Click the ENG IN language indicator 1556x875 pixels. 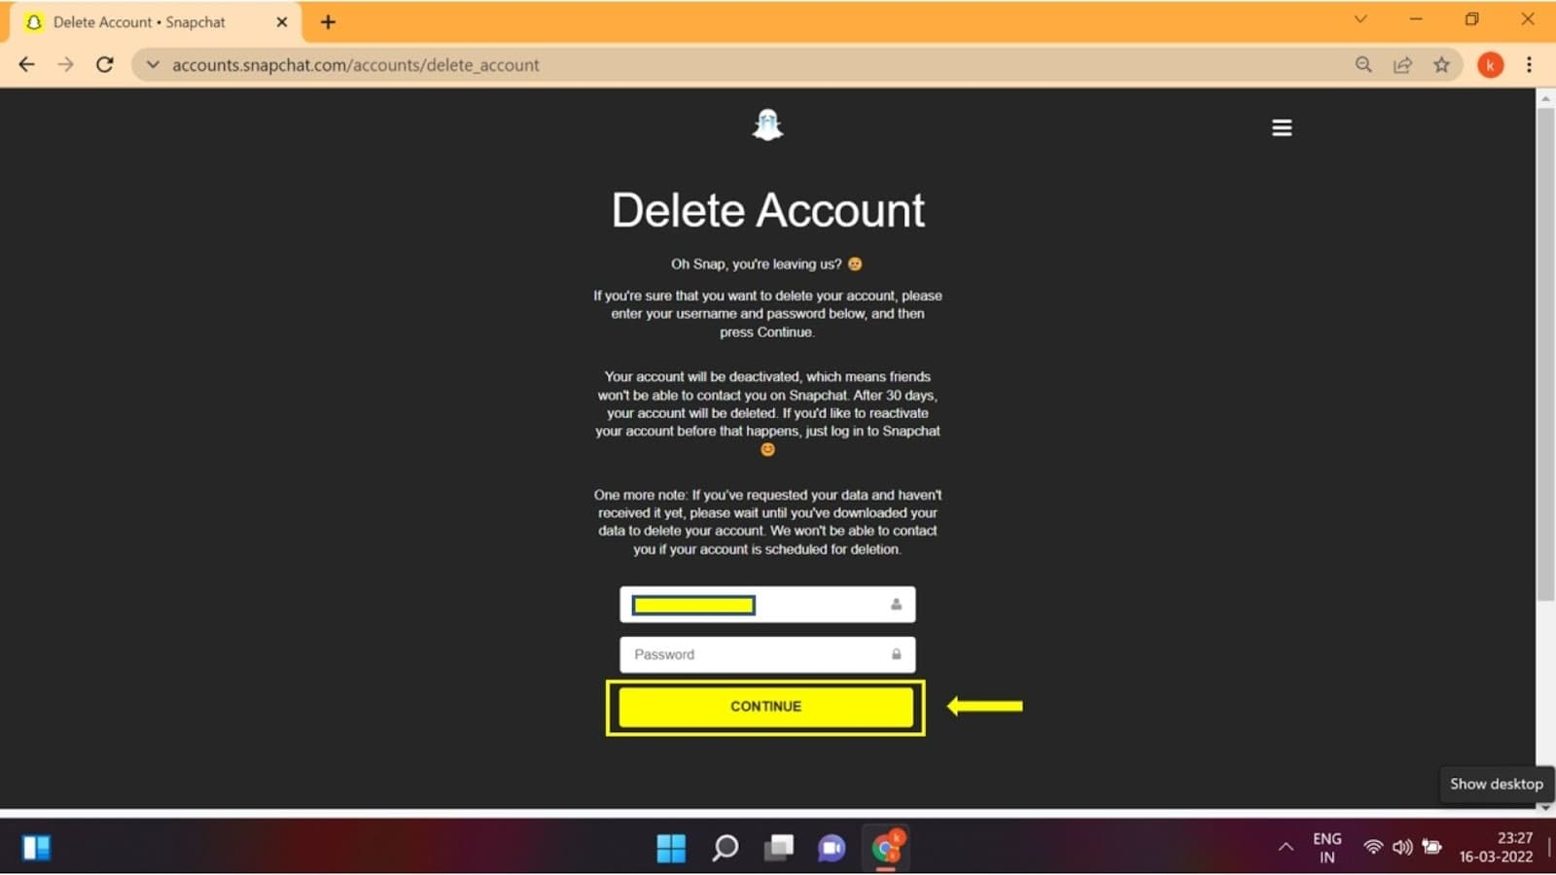[1326, 848]
